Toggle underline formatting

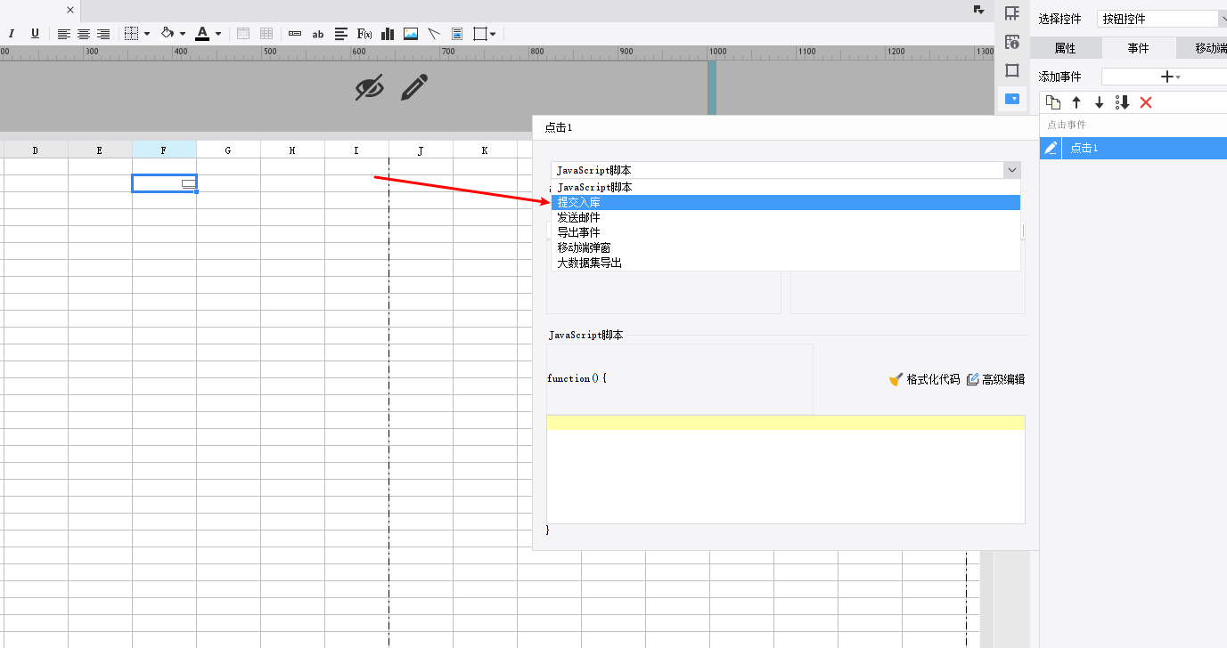(35, 34)
